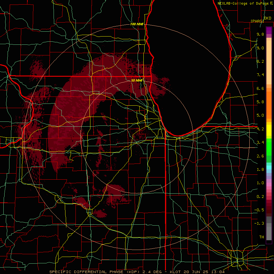Select the 5.8 scale value
Viewport: 274px width, 274px height.
(260, 102)
